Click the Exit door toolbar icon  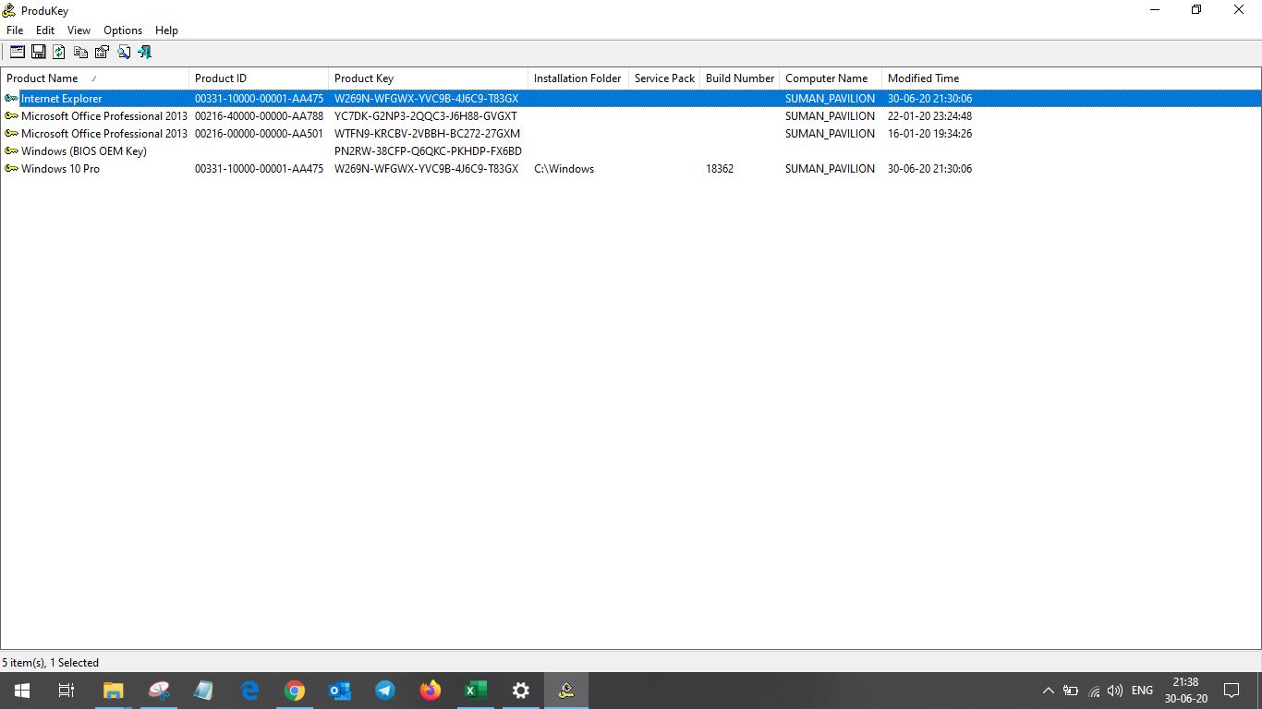[144, 53]
